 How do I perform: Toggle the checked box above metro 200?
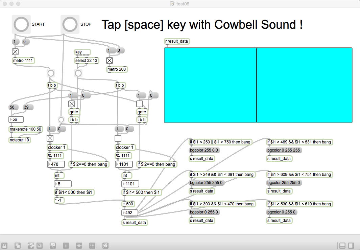click(110, 61)
